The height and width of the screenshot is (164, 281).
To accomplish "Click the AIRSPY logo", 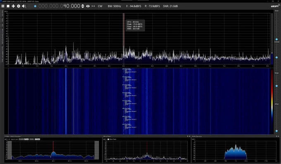I will pos(275,6).
